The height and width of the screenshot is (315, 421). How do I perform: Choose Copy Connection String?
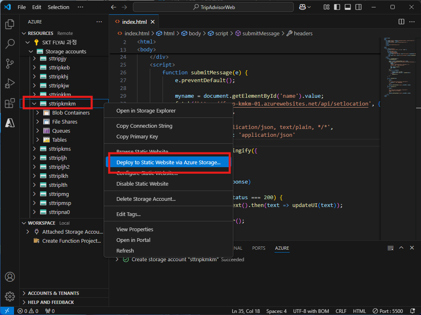tap(168, 126)
